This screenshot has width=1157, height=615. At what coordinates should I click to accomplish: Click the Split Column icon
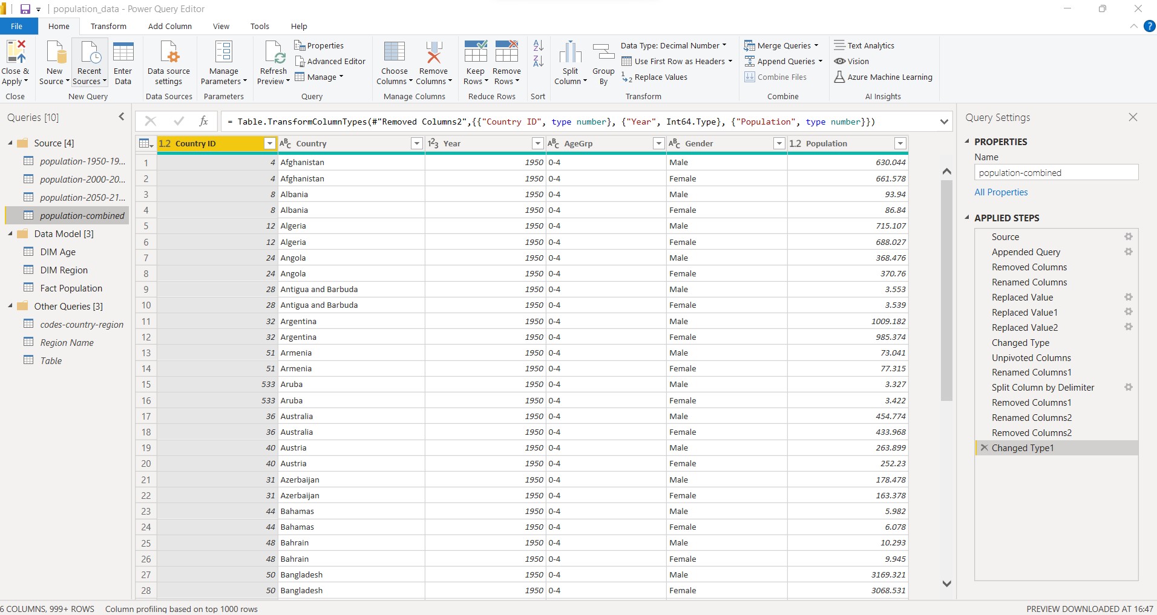570,52
